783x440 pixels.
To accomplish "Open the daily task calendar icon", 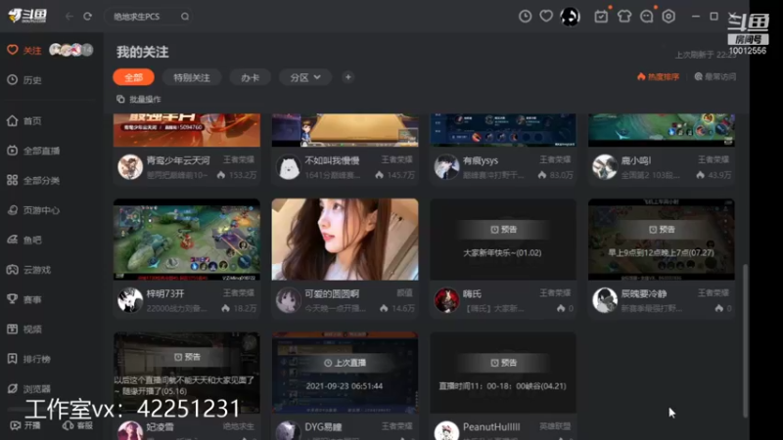I will [x=601, y=16].
